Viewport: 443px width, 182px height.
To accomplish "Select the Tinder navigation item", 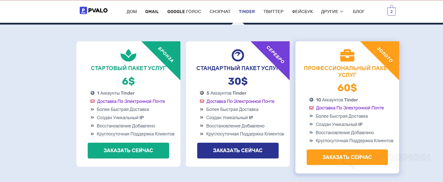I will 247,12.
